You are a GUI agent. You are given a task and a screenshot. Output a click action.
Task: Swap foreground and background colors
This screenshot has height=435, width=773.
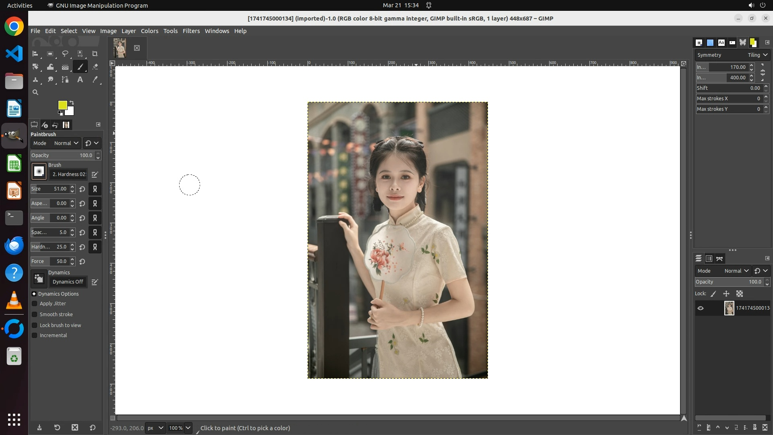pyautogui.click(x=72, y=102)
